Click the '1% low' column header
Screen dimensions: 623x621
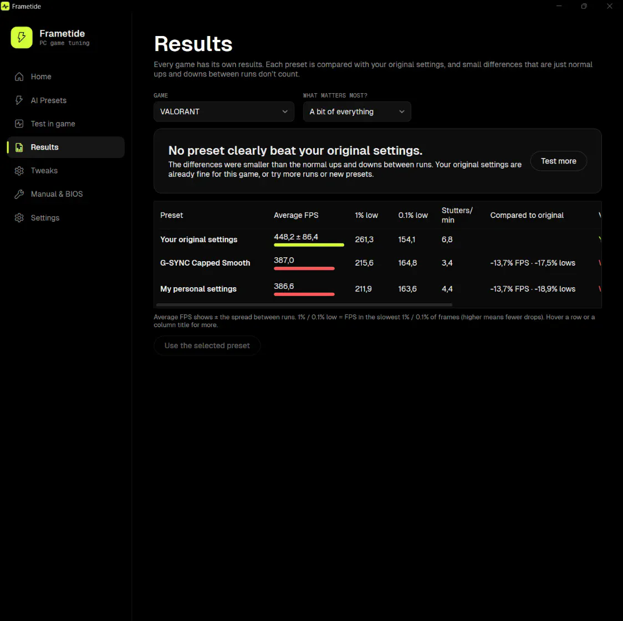point(366,215)
